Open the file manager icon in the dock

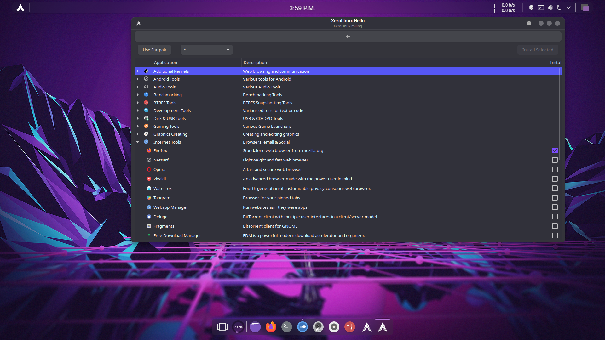pos(255,327)
